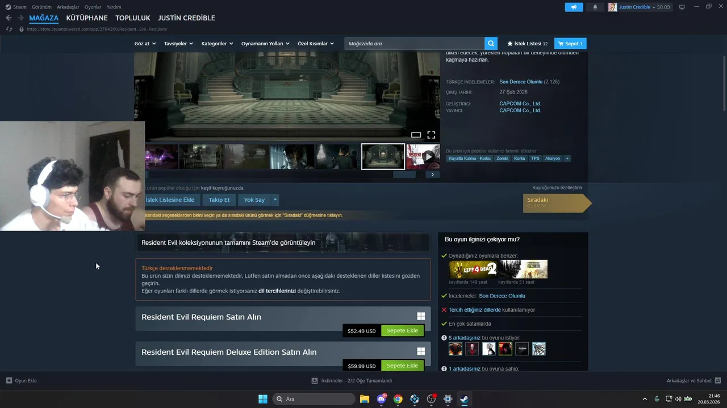Open Arkadaşlar ve Sohbet friends icon

coord(718,381)
